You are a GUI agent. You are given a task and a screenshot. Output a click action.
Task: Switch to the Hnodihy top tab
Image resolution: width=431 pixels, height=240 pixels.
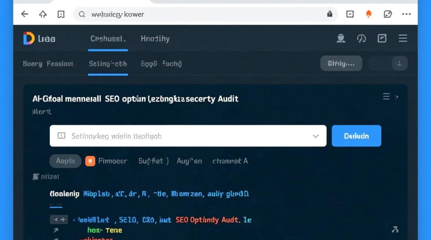[155, 39]
